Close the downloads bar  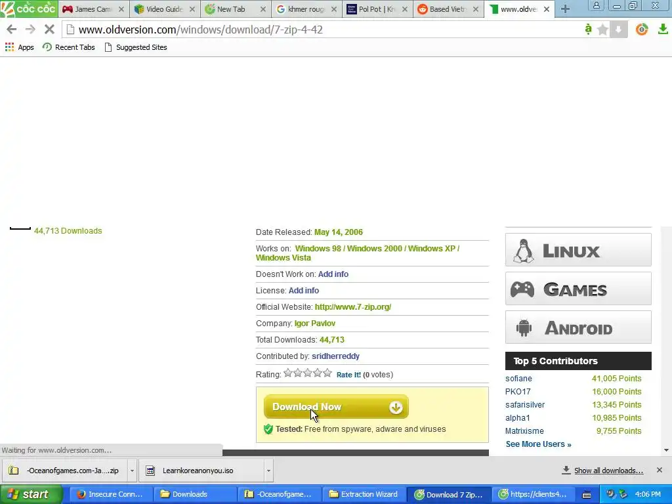659,470
